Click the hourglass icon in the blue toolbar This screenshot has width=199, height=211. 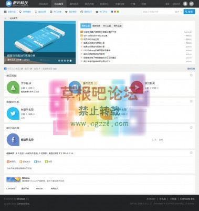[36, 12]
